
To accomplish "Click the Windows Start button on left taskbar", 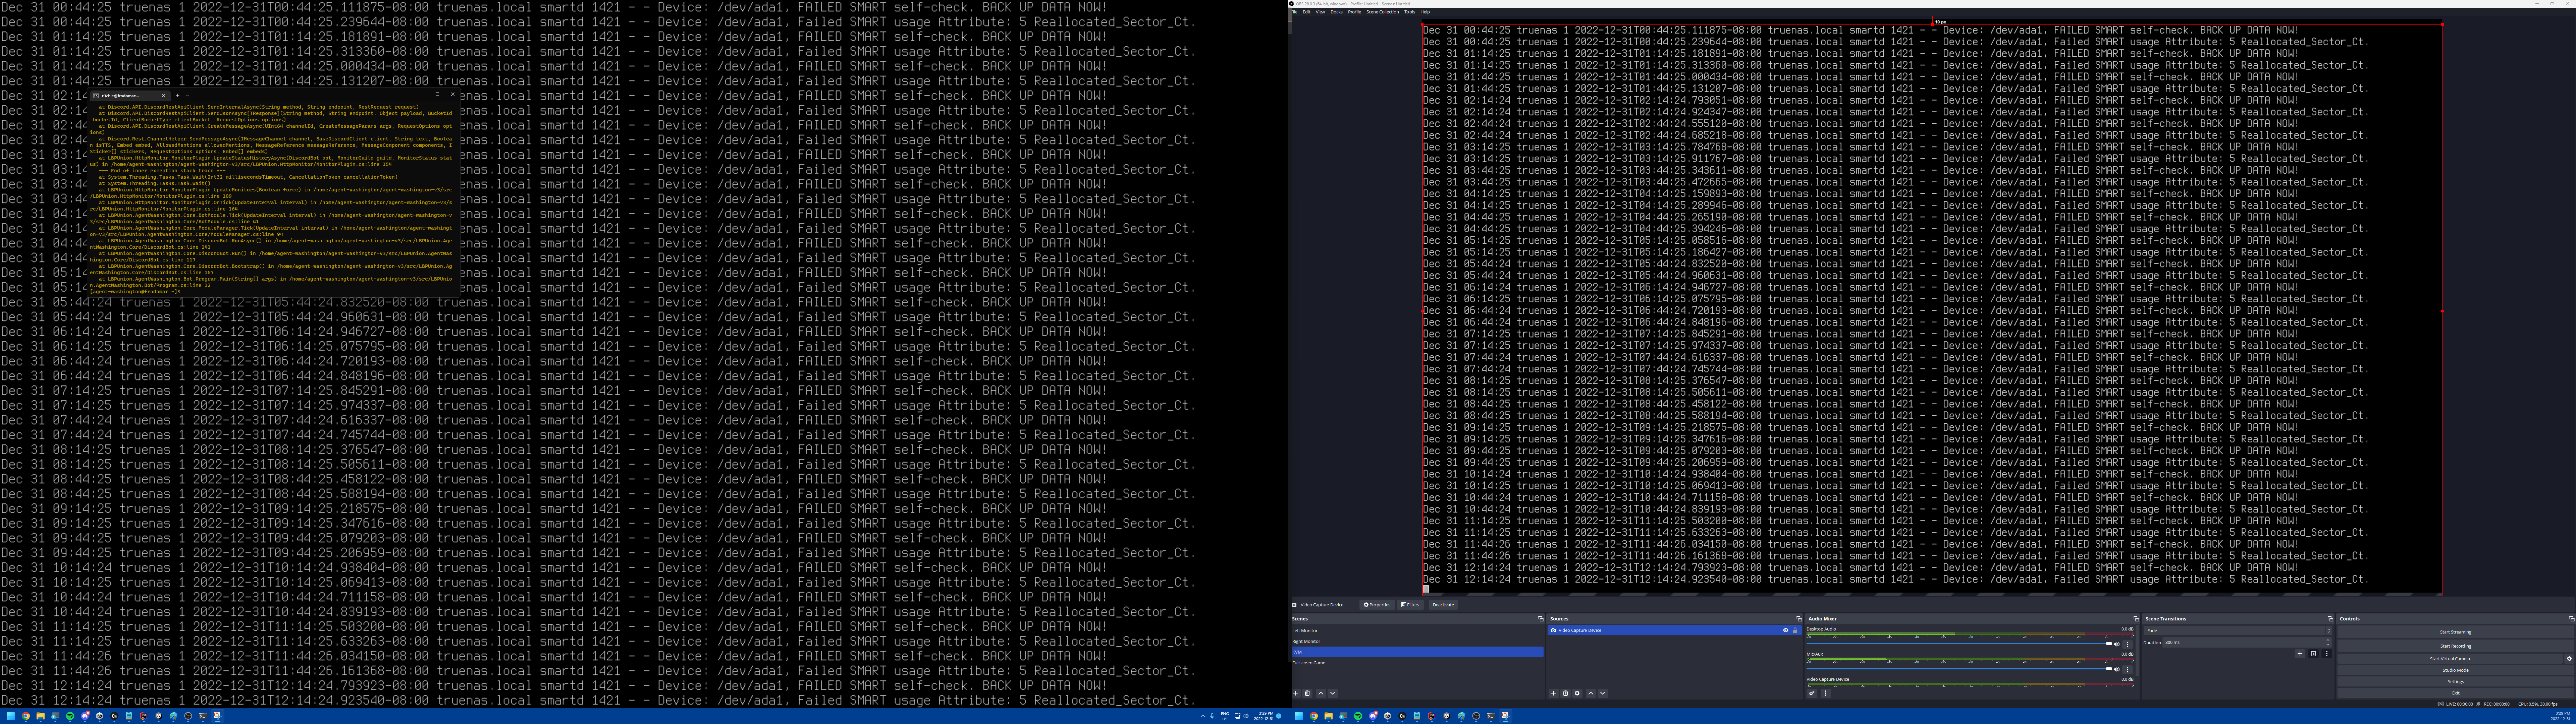I will tap(11, 716).
